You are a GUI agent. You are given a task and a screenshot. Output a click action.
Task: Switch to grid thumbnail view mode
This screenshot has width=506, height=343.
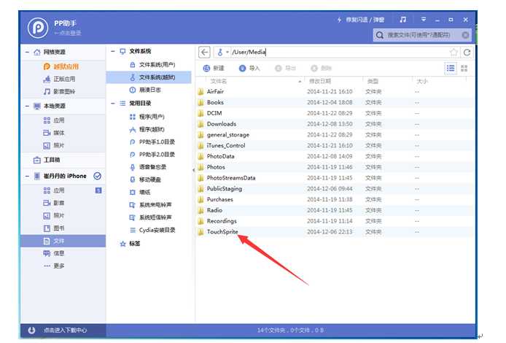click(464, 68)
